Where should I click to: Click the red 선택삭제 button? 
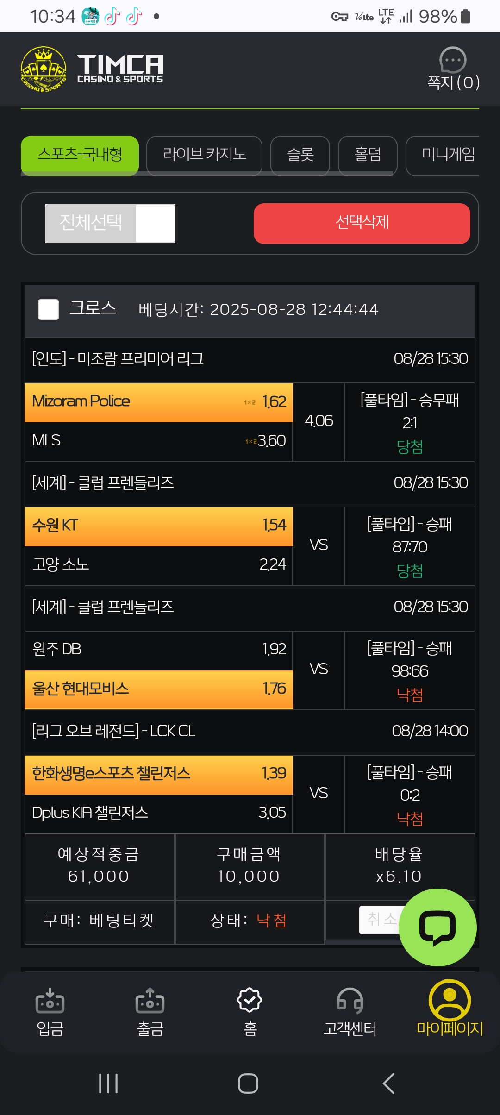362,224
